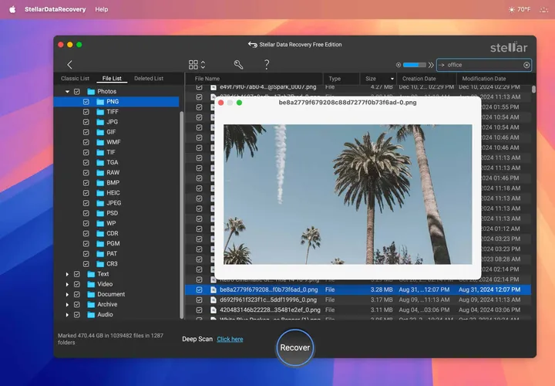This screenshot has height=386, width=555.
Task: Uncheck the d692f961f323f1c file checkbox
Action: pyautogui.click(x=199, y=300)
